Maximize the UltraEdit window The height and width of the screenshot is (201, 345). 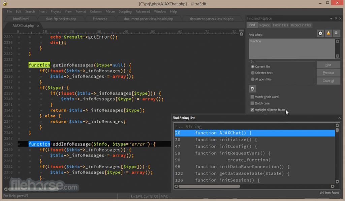click(x=327, y=3)
